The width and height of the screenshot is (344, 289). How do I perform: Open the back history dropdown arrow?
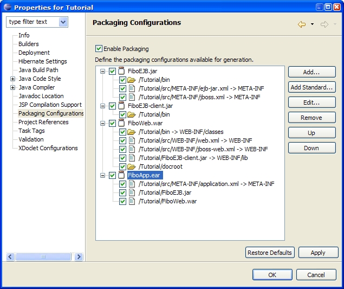click(313, 24)
